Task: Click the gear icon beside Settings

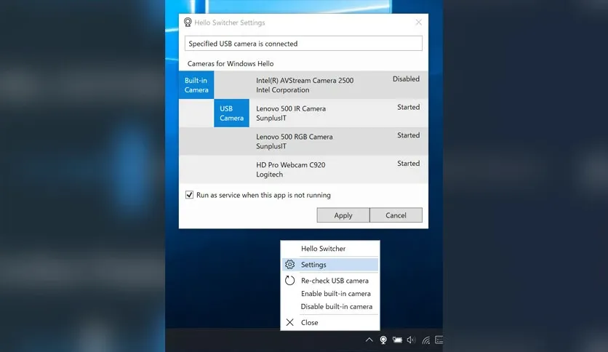Action: coord(289,265)
